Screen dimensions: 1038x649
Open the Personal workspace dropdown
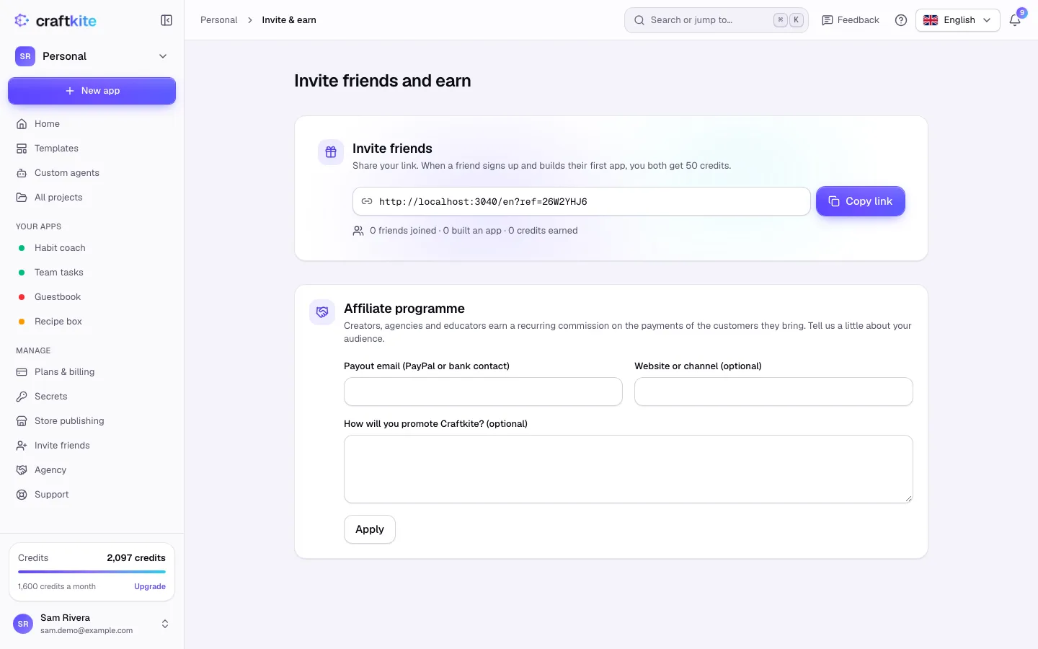92,56
